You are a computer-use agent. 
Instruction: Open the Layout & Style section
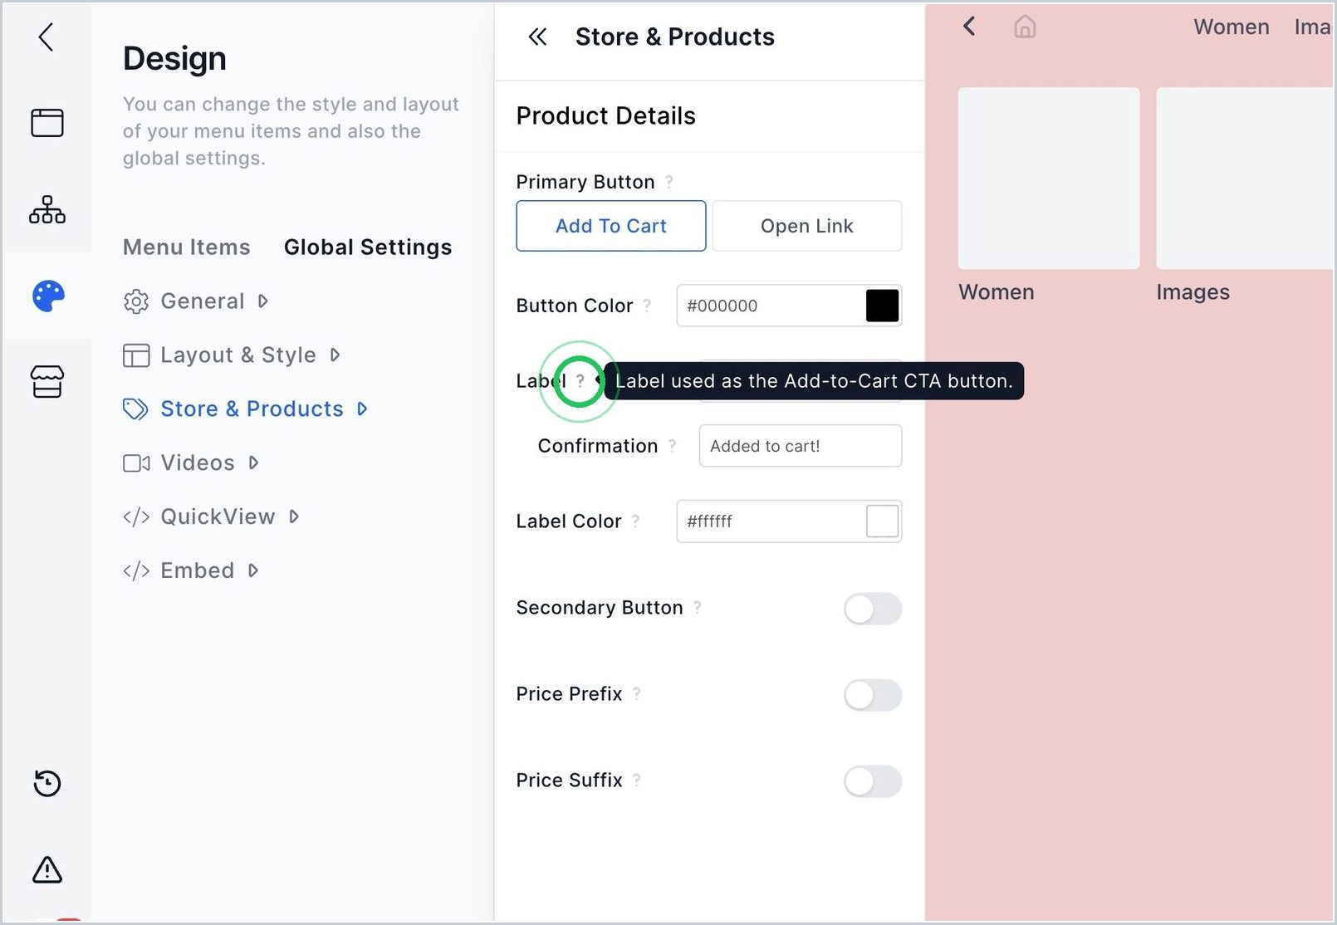coord(238,355)
